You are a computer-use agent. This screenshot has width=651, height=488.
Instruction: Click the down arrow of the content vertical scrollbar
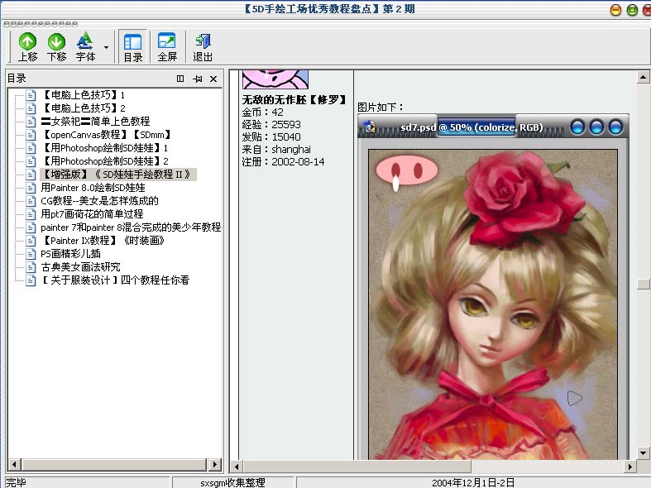pyautogui.click(x=643, y=452)
